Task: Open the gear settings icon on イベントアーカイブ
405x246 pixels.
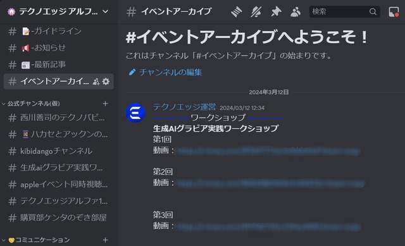Action: 106,82
